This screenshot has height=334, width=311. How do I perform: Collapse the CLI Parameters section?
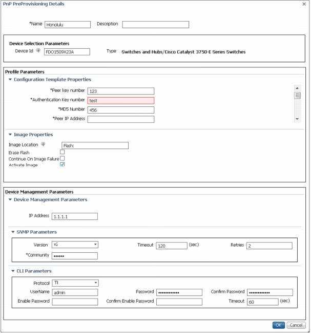(13, 271)
